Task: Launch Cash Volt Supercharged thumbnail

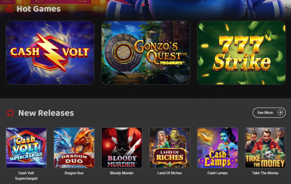Action: coord(26,147)
